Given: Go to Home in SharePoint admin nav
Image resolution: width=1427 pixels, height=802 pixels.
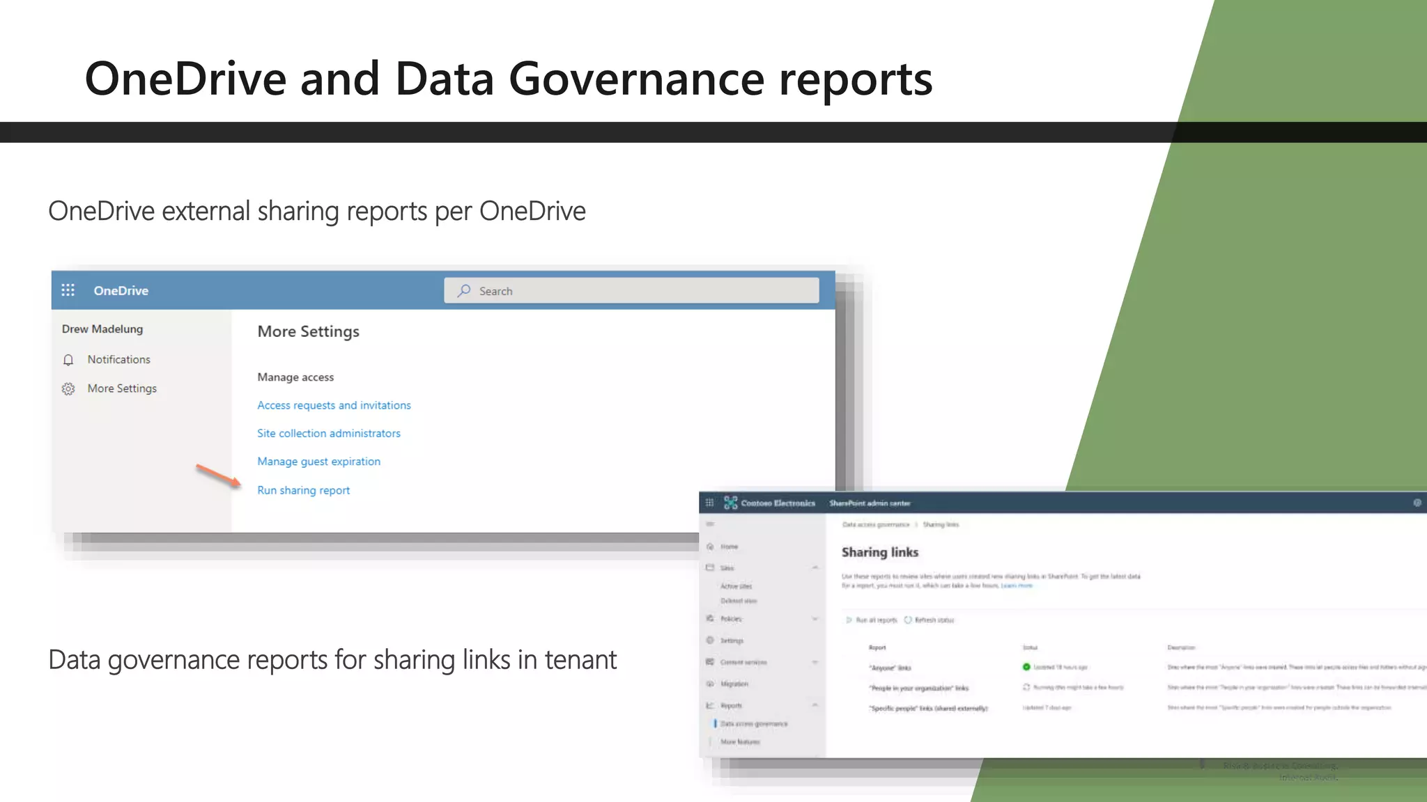Looking at the screenshot, I should coord(729,547).
